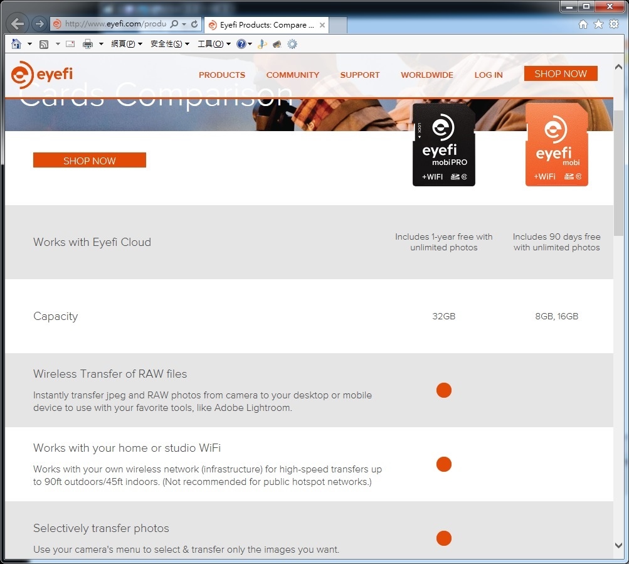Screen dimensions: 629x564
Task: Expand the Home button dropdown arrow
Action: pyautogui.click(x=29, y=44)
